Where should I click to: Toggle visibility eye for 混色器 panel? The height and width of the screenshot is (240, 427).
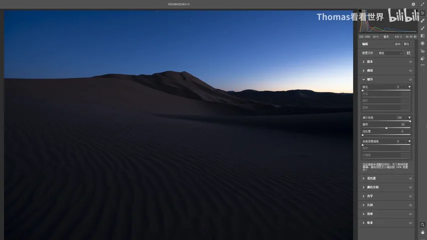[x=410, y=178]
